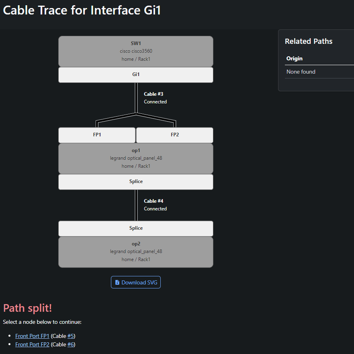Image resolution: width=354 pixels, height=354 pixels.
Task: Click the cable line between the Splice ports
Action: point(136,205)
